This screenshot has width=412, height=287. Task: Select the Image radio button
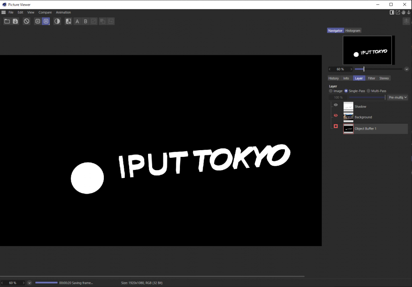[x=331, y=91]
